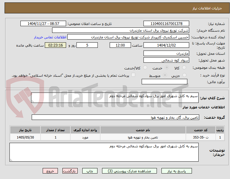Click the نوع فرآیند خرید label

tap(213, 75)
